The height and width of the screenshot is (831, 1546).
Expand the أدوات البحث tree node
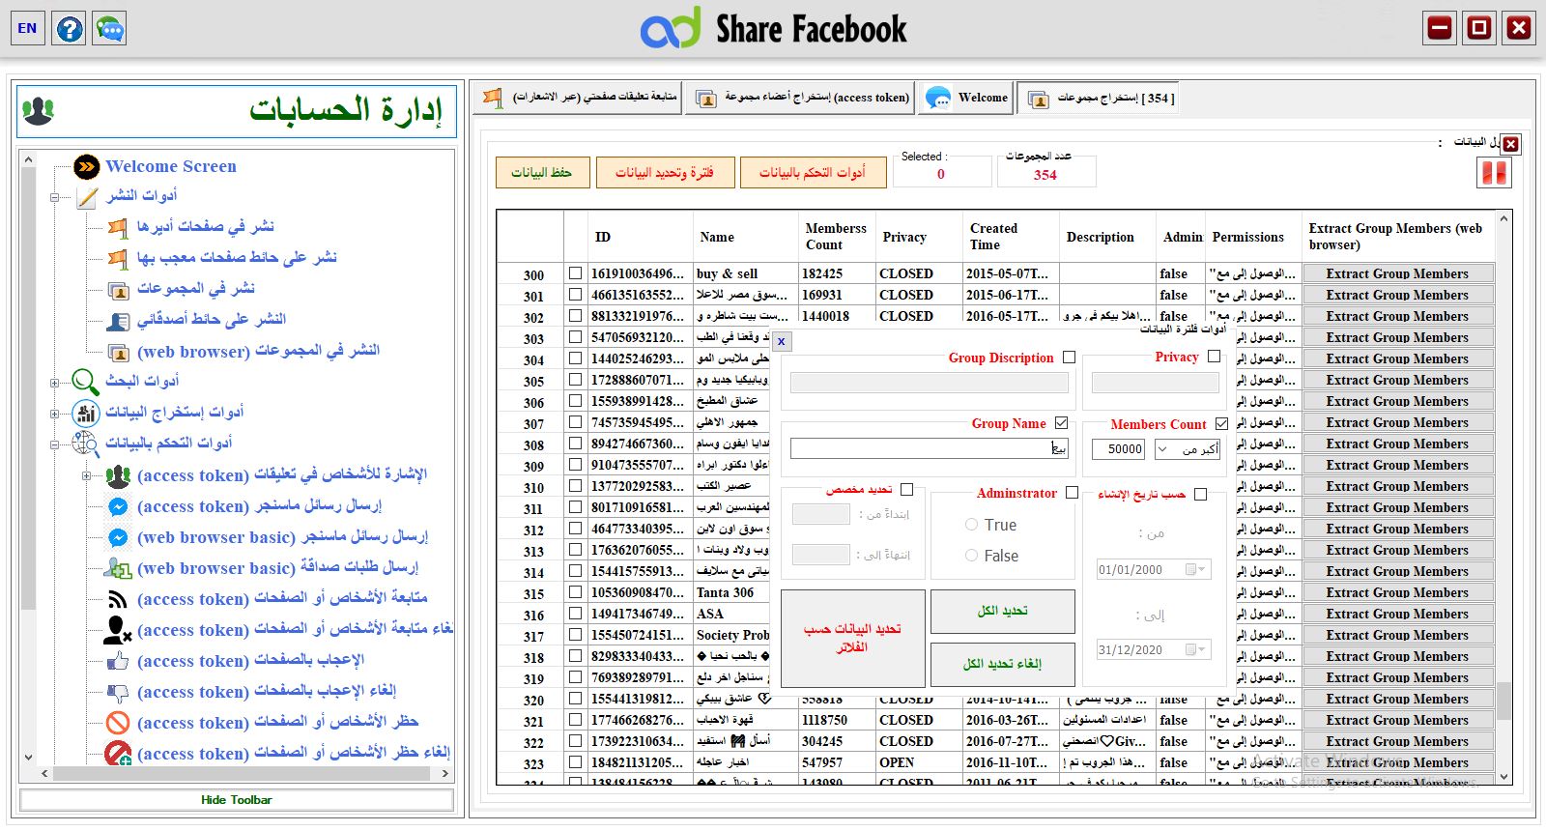55,383
